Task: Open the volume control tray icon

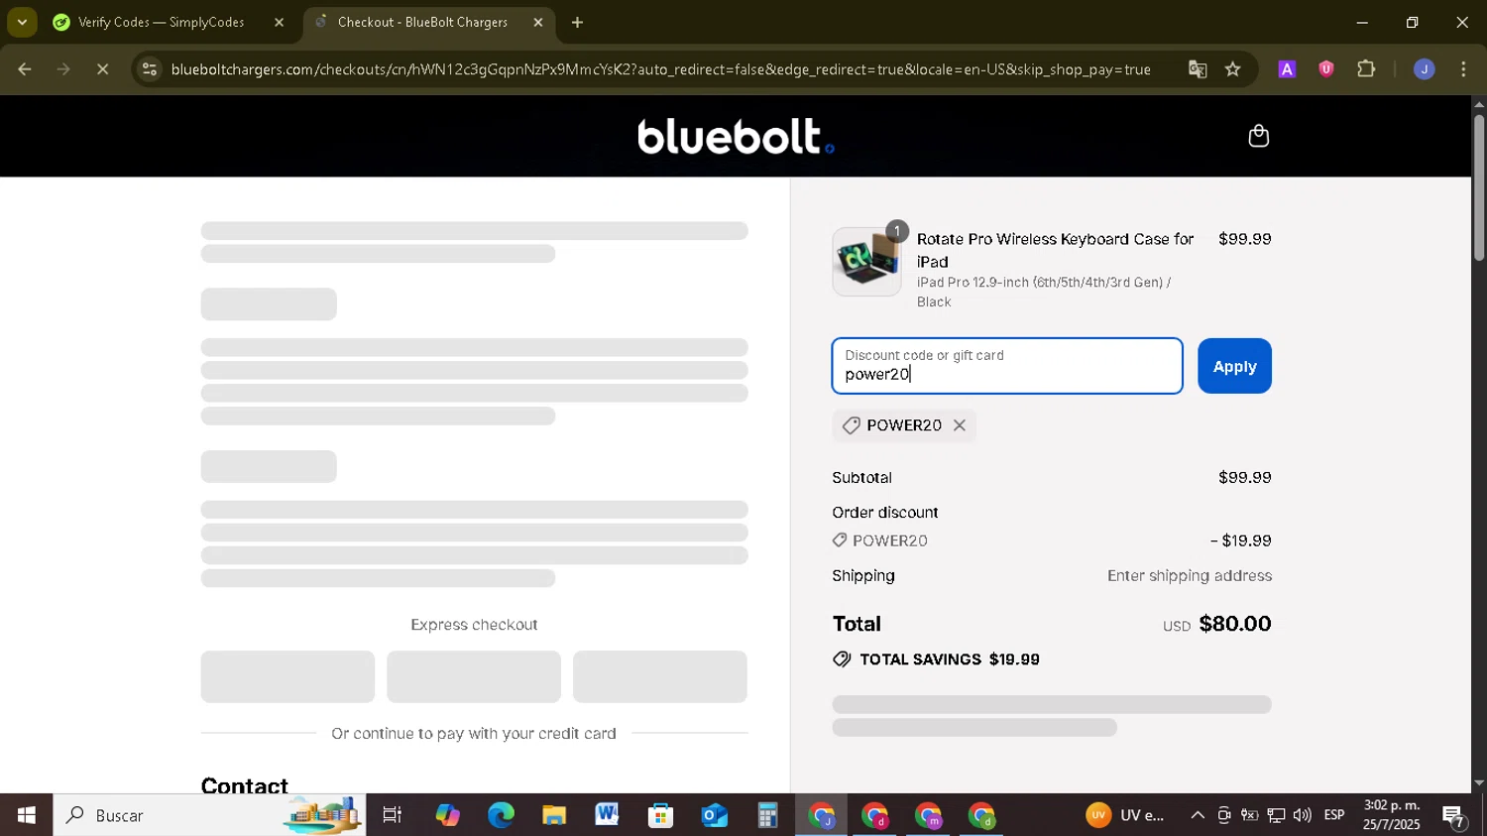Action: [1303, 815]
